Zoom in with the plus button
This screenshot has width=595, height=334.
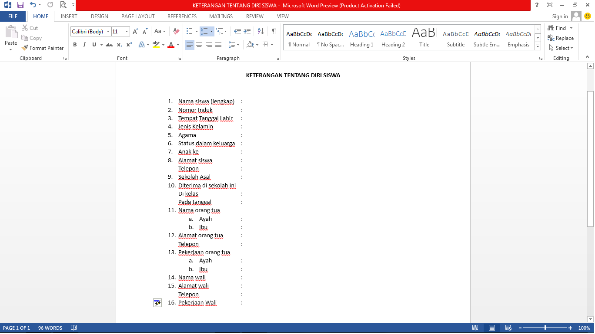tap(570, 328)
